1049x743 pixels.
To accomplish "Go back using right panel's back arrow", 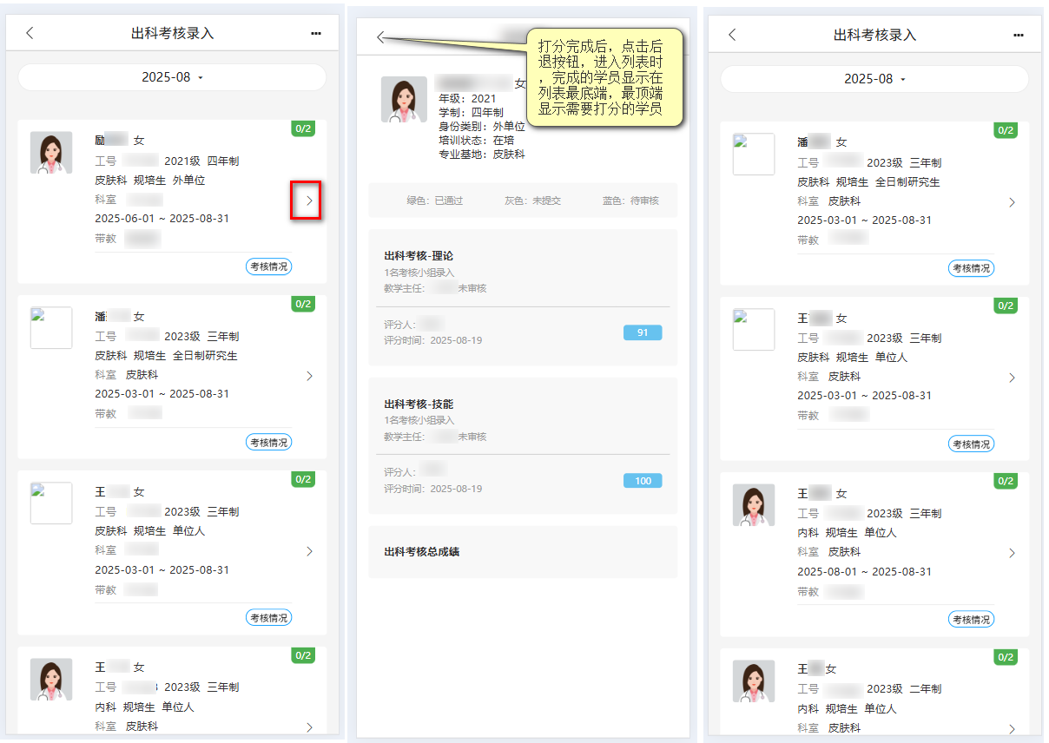I will coord(732,34).
